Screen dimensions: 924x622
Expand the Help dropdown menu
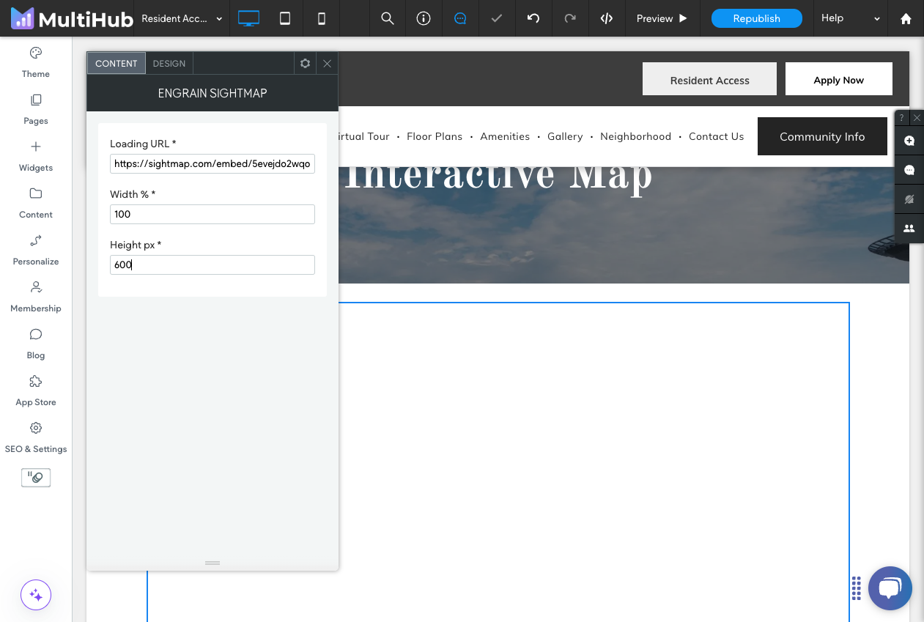pos(850,18)
